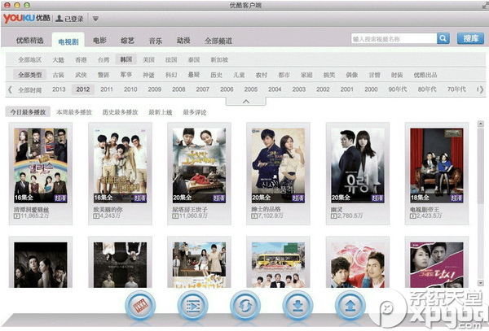Viewport: 489px width, 331px height.
Task: Click the YOUKU 优酷 logo
Action: [x=27, y=19]
